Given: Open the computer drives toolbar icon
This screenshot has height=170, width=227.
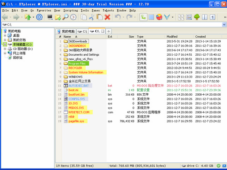Looking at the screenshot, I should tap(50, 17).
